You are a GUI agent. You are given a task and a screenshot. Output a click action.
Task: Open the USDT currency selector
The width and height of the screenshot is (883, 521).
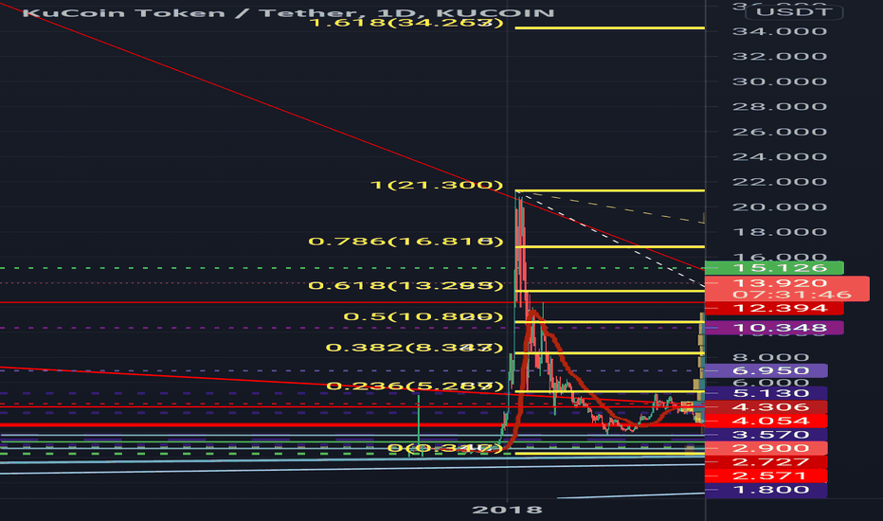(793, 11)
